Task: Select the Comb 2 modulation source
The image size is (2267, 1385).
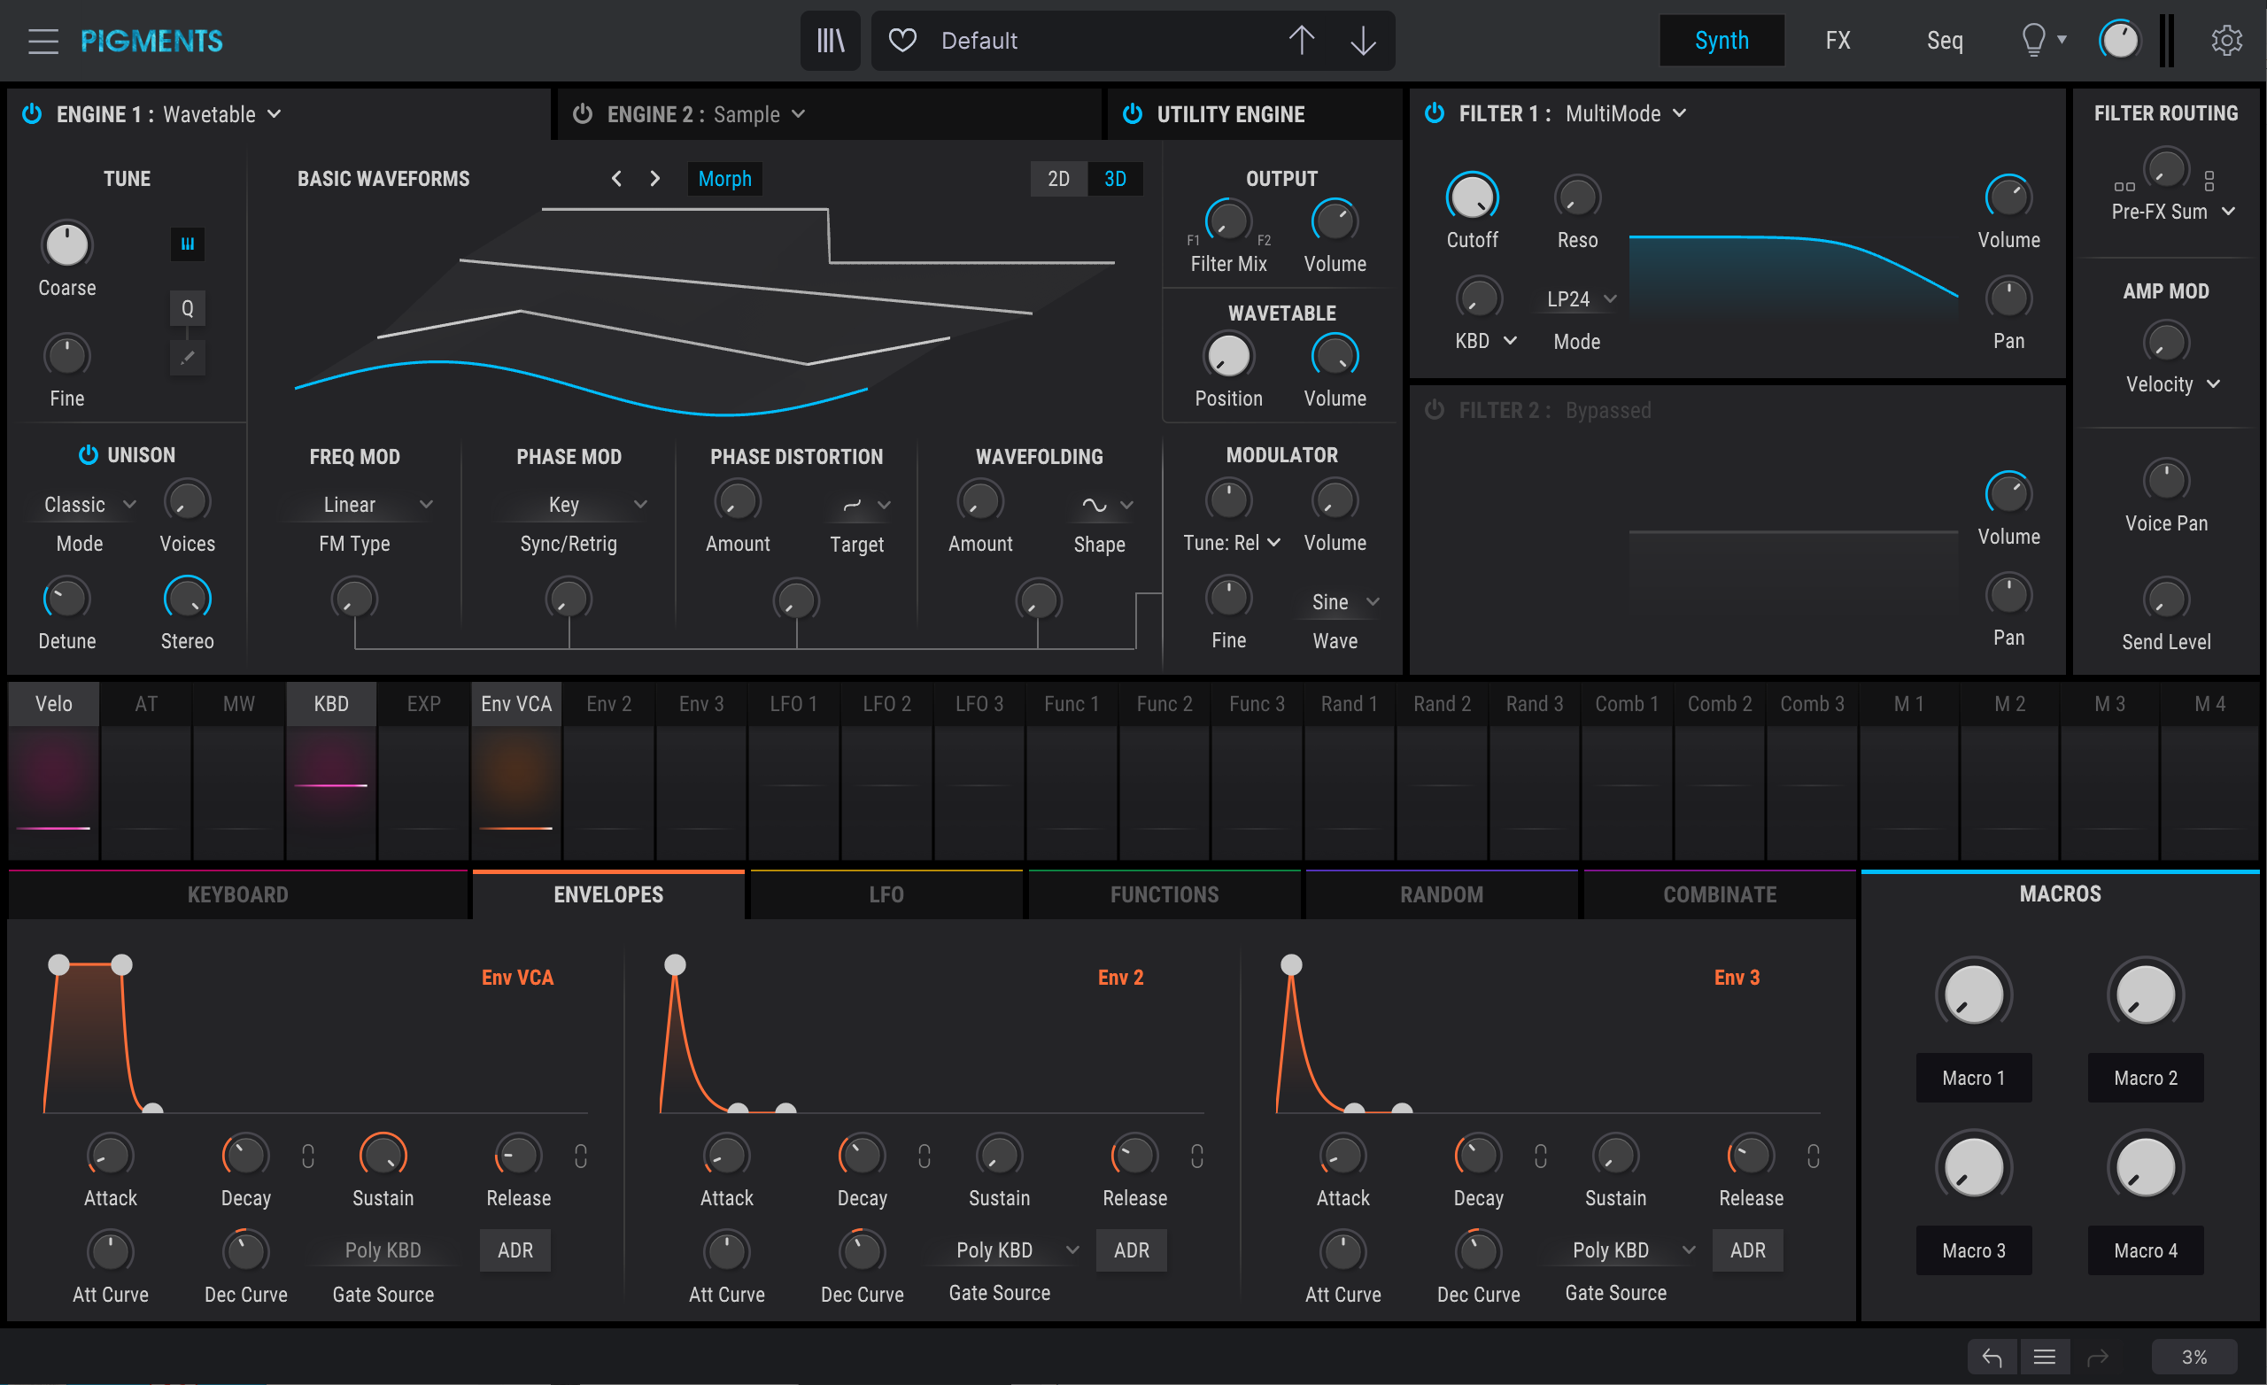Action: click(1720, 704)
